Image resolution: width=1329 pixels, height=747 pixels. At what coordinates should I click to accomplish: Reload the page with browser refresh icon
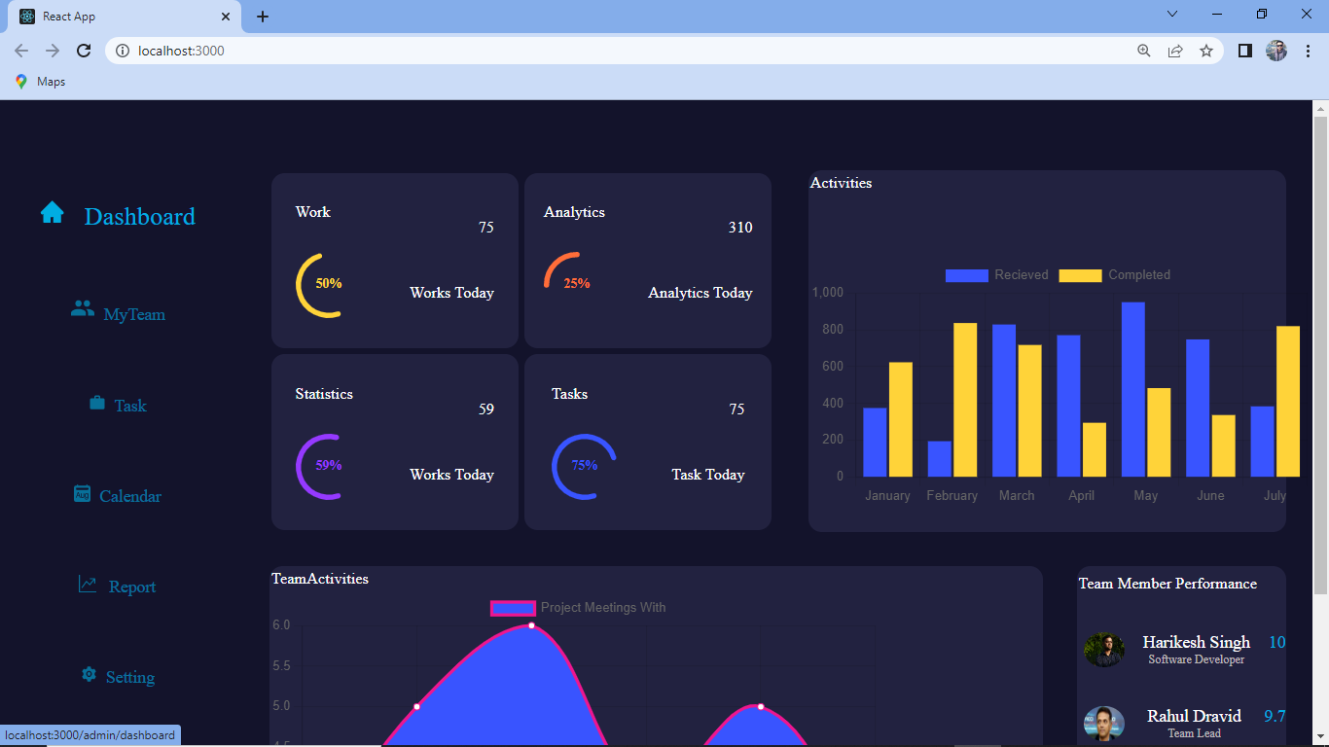click(84, 51)
